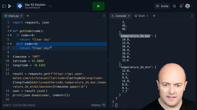Open notifications bell icon

click(x=181, y=6)
